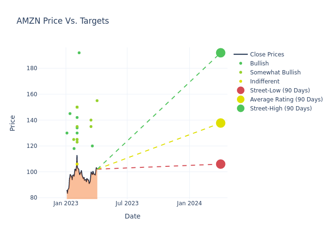Click the red Street-Low circle in the legend
Viewport: 331px width, 237px height.
(241, 91)
